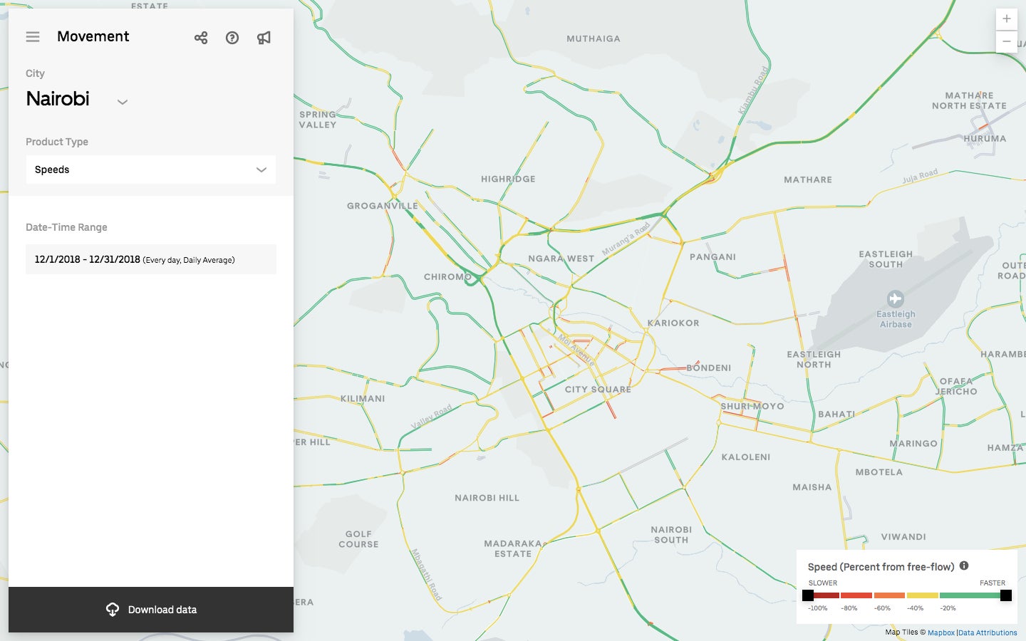1026x641 pixels.
Task: Click the HURUMA map label
Action: point(985,139)
